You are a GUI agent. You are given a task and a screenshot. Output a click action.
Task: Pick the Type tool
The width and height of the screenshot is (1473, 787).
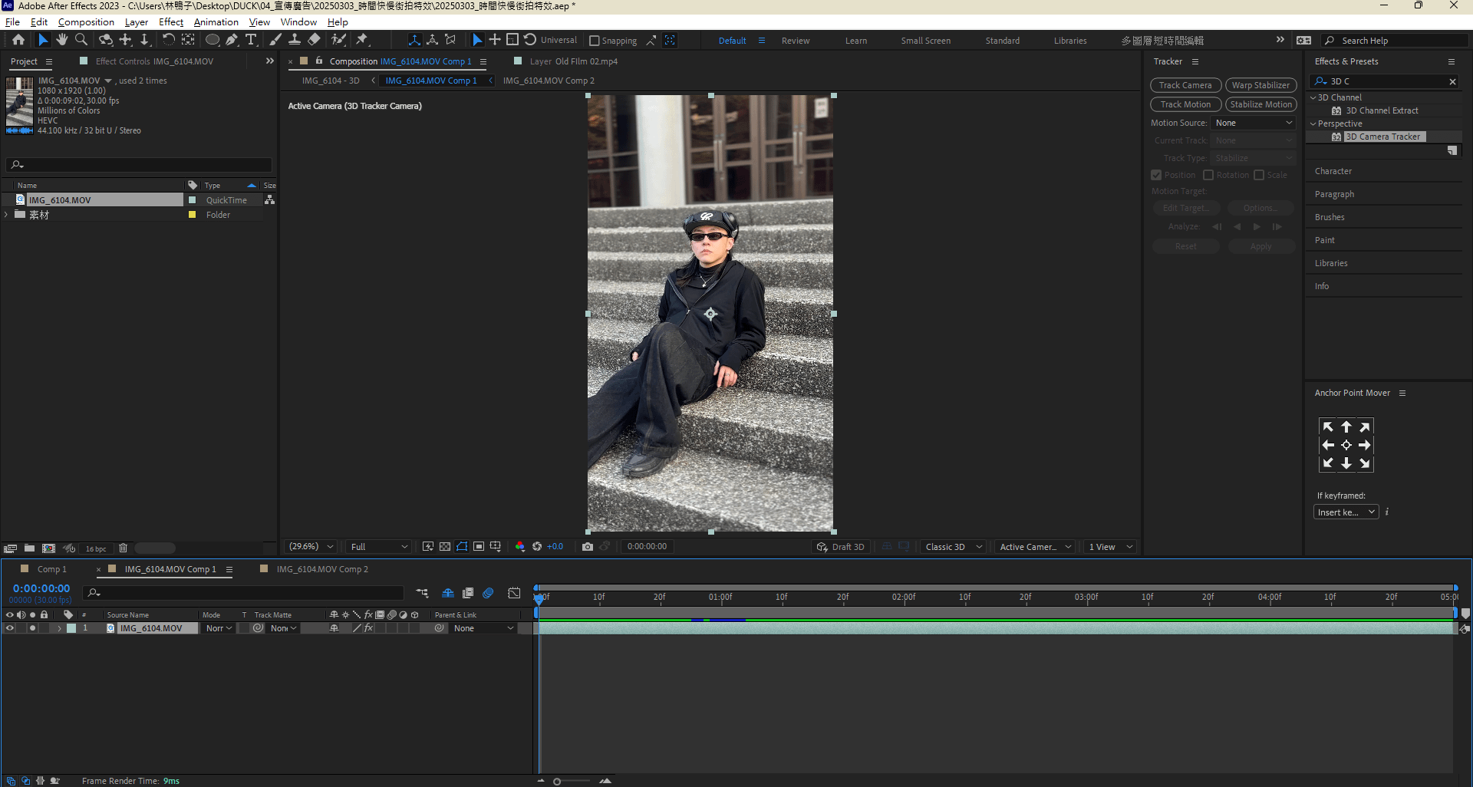tap(251, 40)
